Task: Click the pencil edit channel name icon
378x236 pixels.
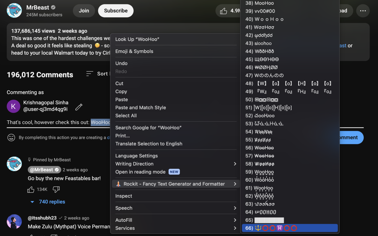Action: tap(79, 107)
